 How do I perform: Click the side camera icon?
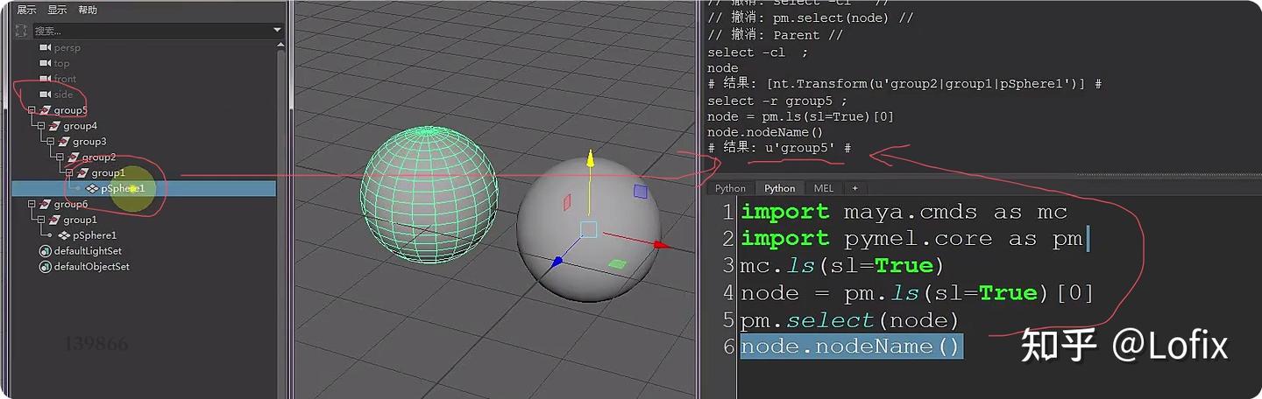click(x=46, y=94)
